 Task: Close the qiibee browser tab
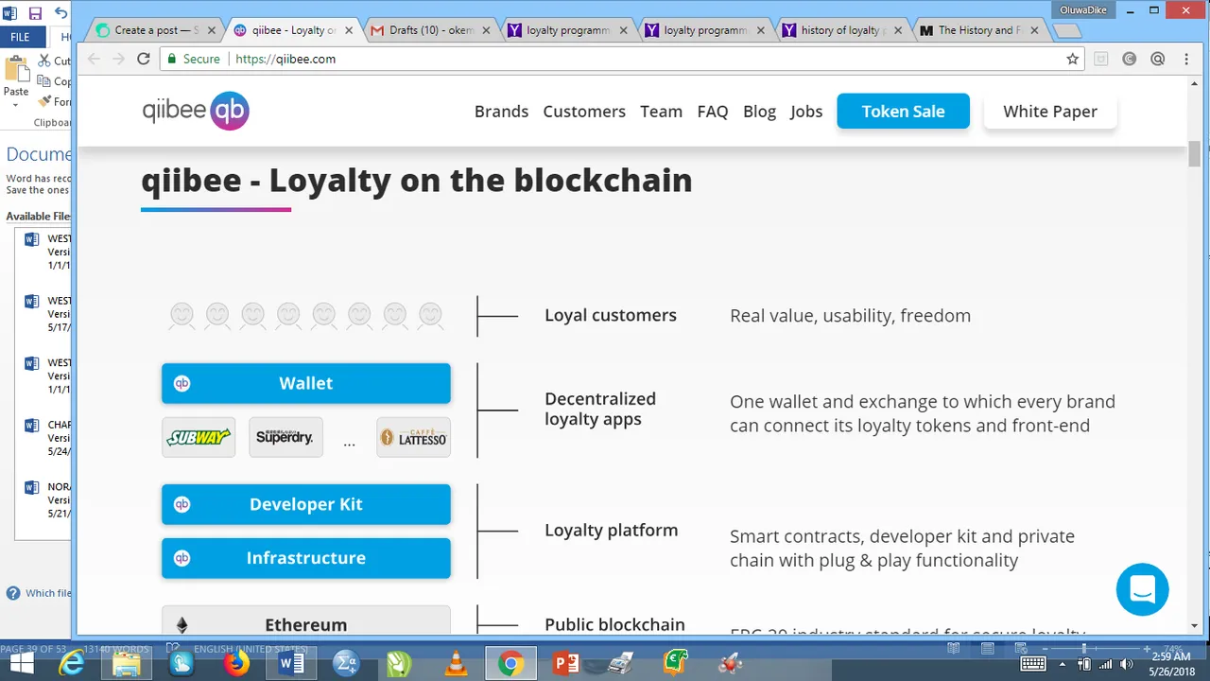click(x=348, y=30)
